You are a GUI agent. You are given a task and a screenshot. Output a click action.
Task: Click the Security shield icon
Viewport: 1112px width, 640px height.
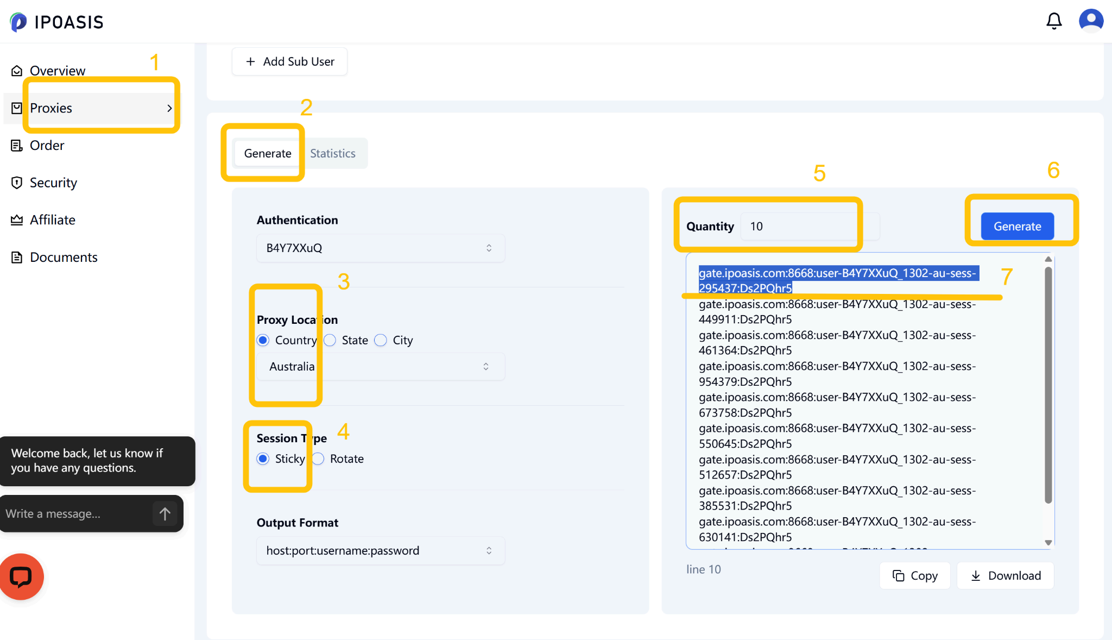coord(17,183)
